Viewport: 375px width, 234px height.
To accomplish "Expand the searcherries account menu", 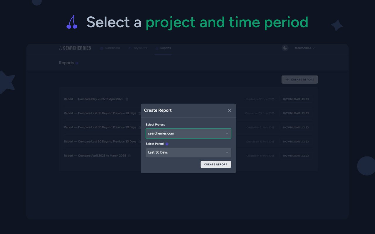I will [304, 48].
